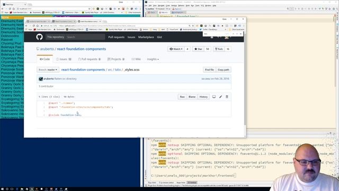Expand the Watch dropdown button
Screen dimensions: 339x191
tap(176, 49)
